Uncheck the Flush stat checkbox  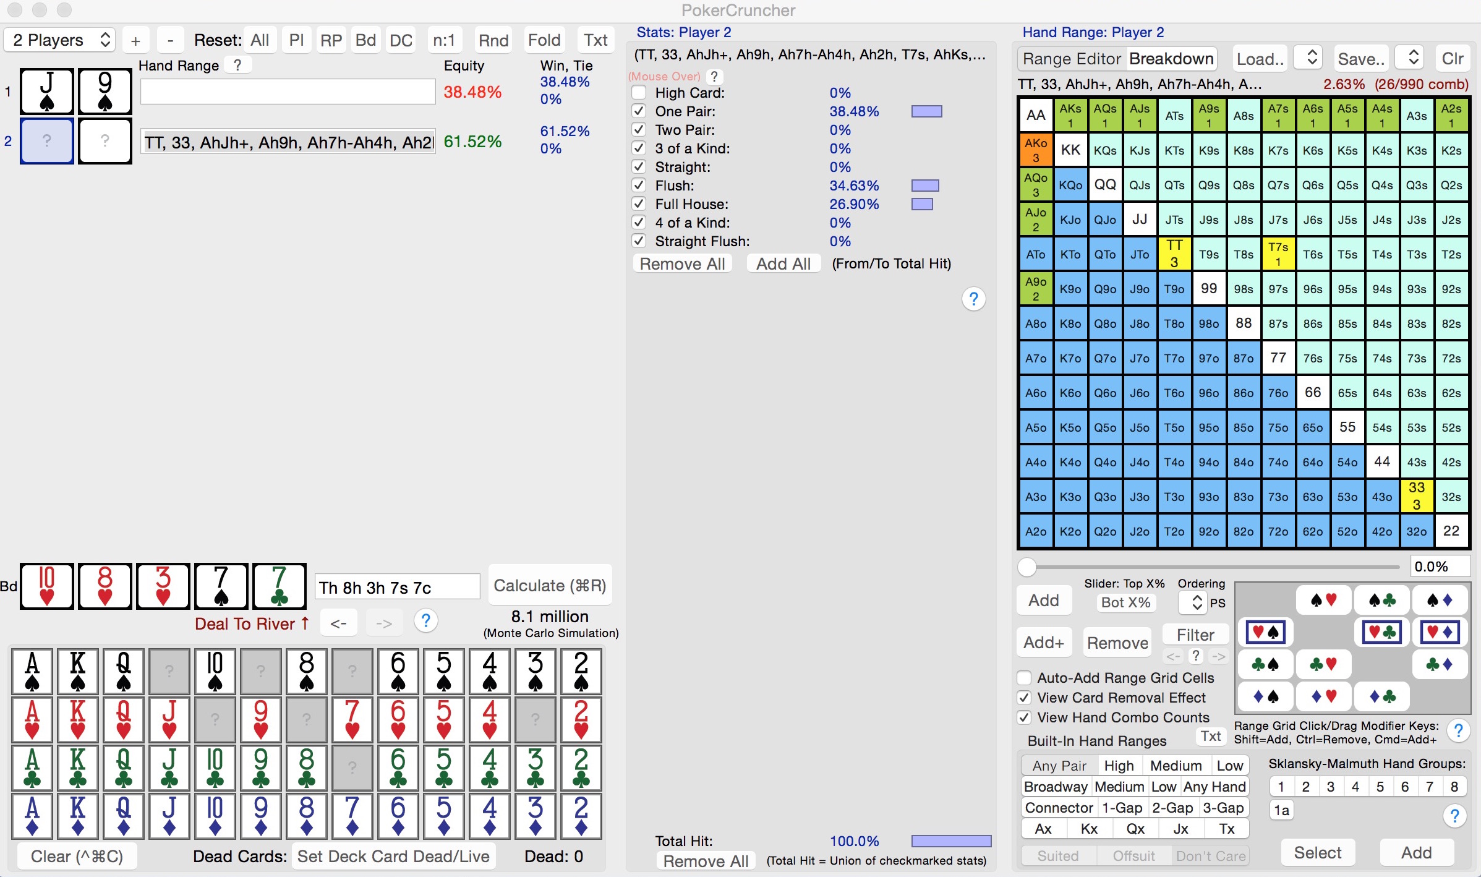click(639, 186)
